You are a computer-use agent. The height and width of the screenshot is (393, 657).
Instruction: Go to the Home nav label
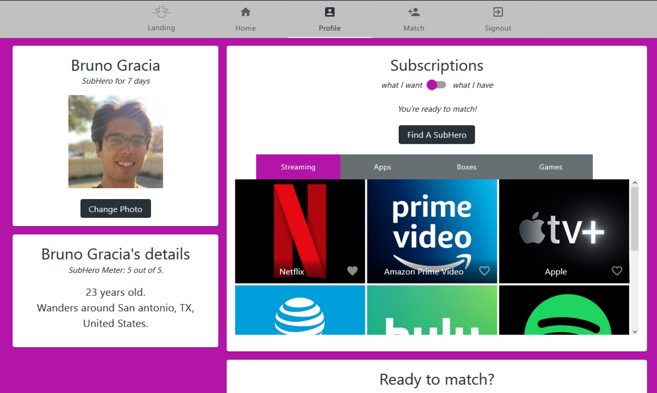[246, 28]
